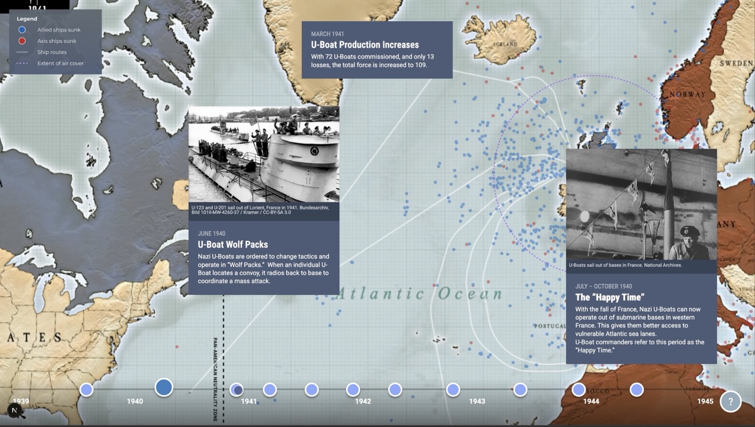755x427 pixels.
Task: Click the U-Boat Production Increases heading
Action: (x=365, y=45)
